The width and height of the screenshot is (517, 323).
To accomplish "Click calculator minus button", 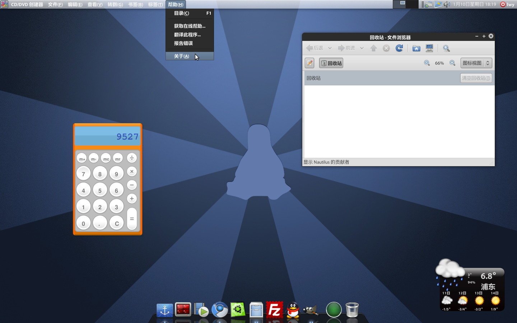I will (x=132, y=185).
